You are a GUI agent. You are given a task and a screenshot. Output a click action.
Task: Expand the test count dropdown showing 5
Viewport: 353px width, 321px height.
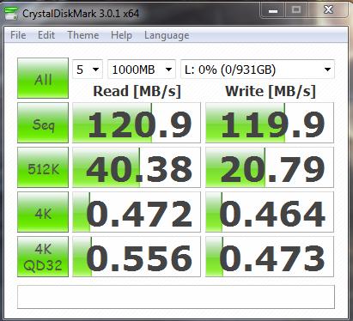(x=88, y=70)
